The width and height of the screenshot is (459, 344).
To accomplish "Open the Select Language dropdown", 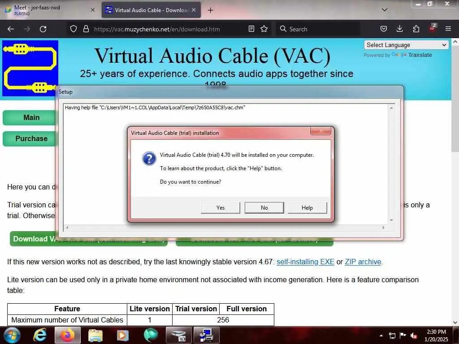I will tap(406, 45).
